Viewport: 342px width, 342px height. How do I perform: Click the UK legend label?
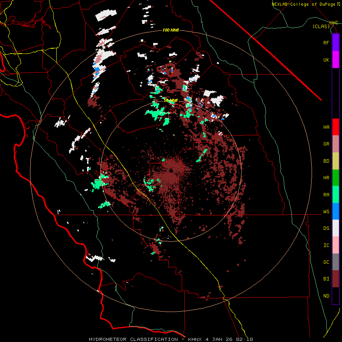click(326, 60)
